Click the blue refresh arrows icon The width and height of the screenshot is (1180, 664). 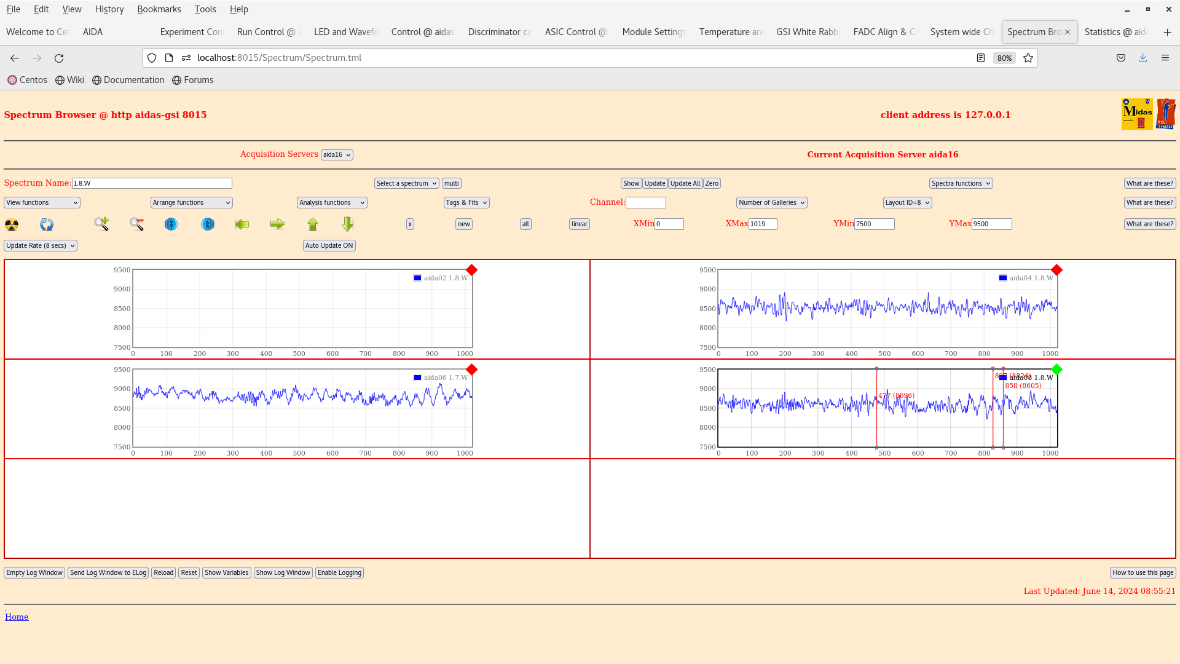(47, 224)
